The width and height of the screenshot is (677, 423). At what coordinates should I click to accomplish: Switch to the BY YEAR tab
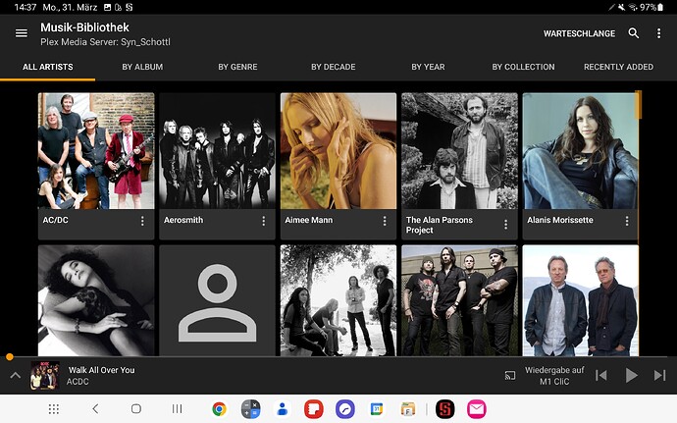pos(428,67)
